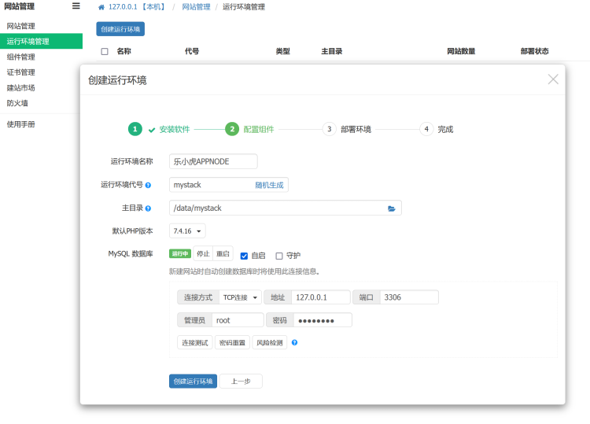Viewport: 590px width, 424px height.
Task: Click the 运行中 status badge
Action: coord(180,254)
